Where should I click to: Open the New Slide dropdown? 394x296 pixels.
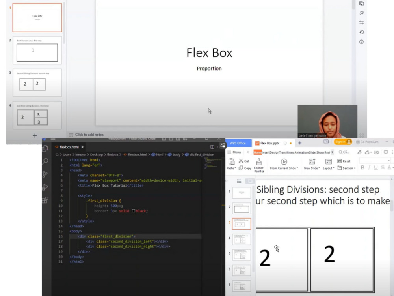(x=319, y=168)
